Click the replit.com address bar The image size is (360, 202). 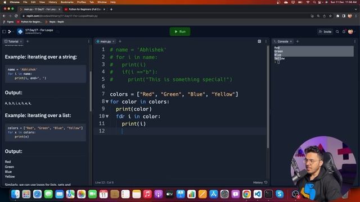point(165,16)
